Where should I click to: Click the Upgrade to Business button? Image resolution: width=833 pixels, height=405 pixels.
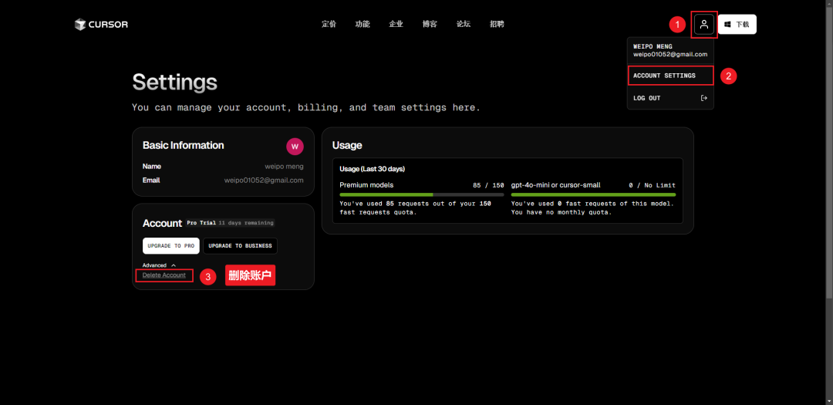(240, 246)
